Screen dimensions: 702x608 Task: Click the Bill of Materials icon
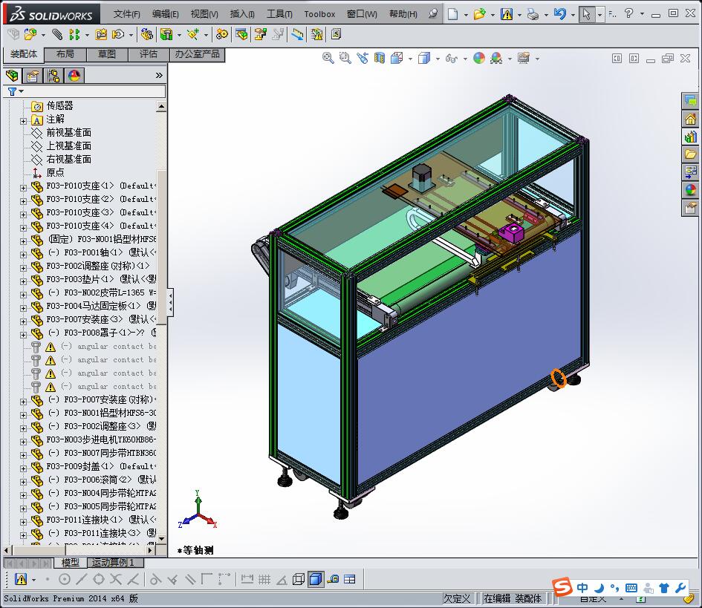pos(241,34)
